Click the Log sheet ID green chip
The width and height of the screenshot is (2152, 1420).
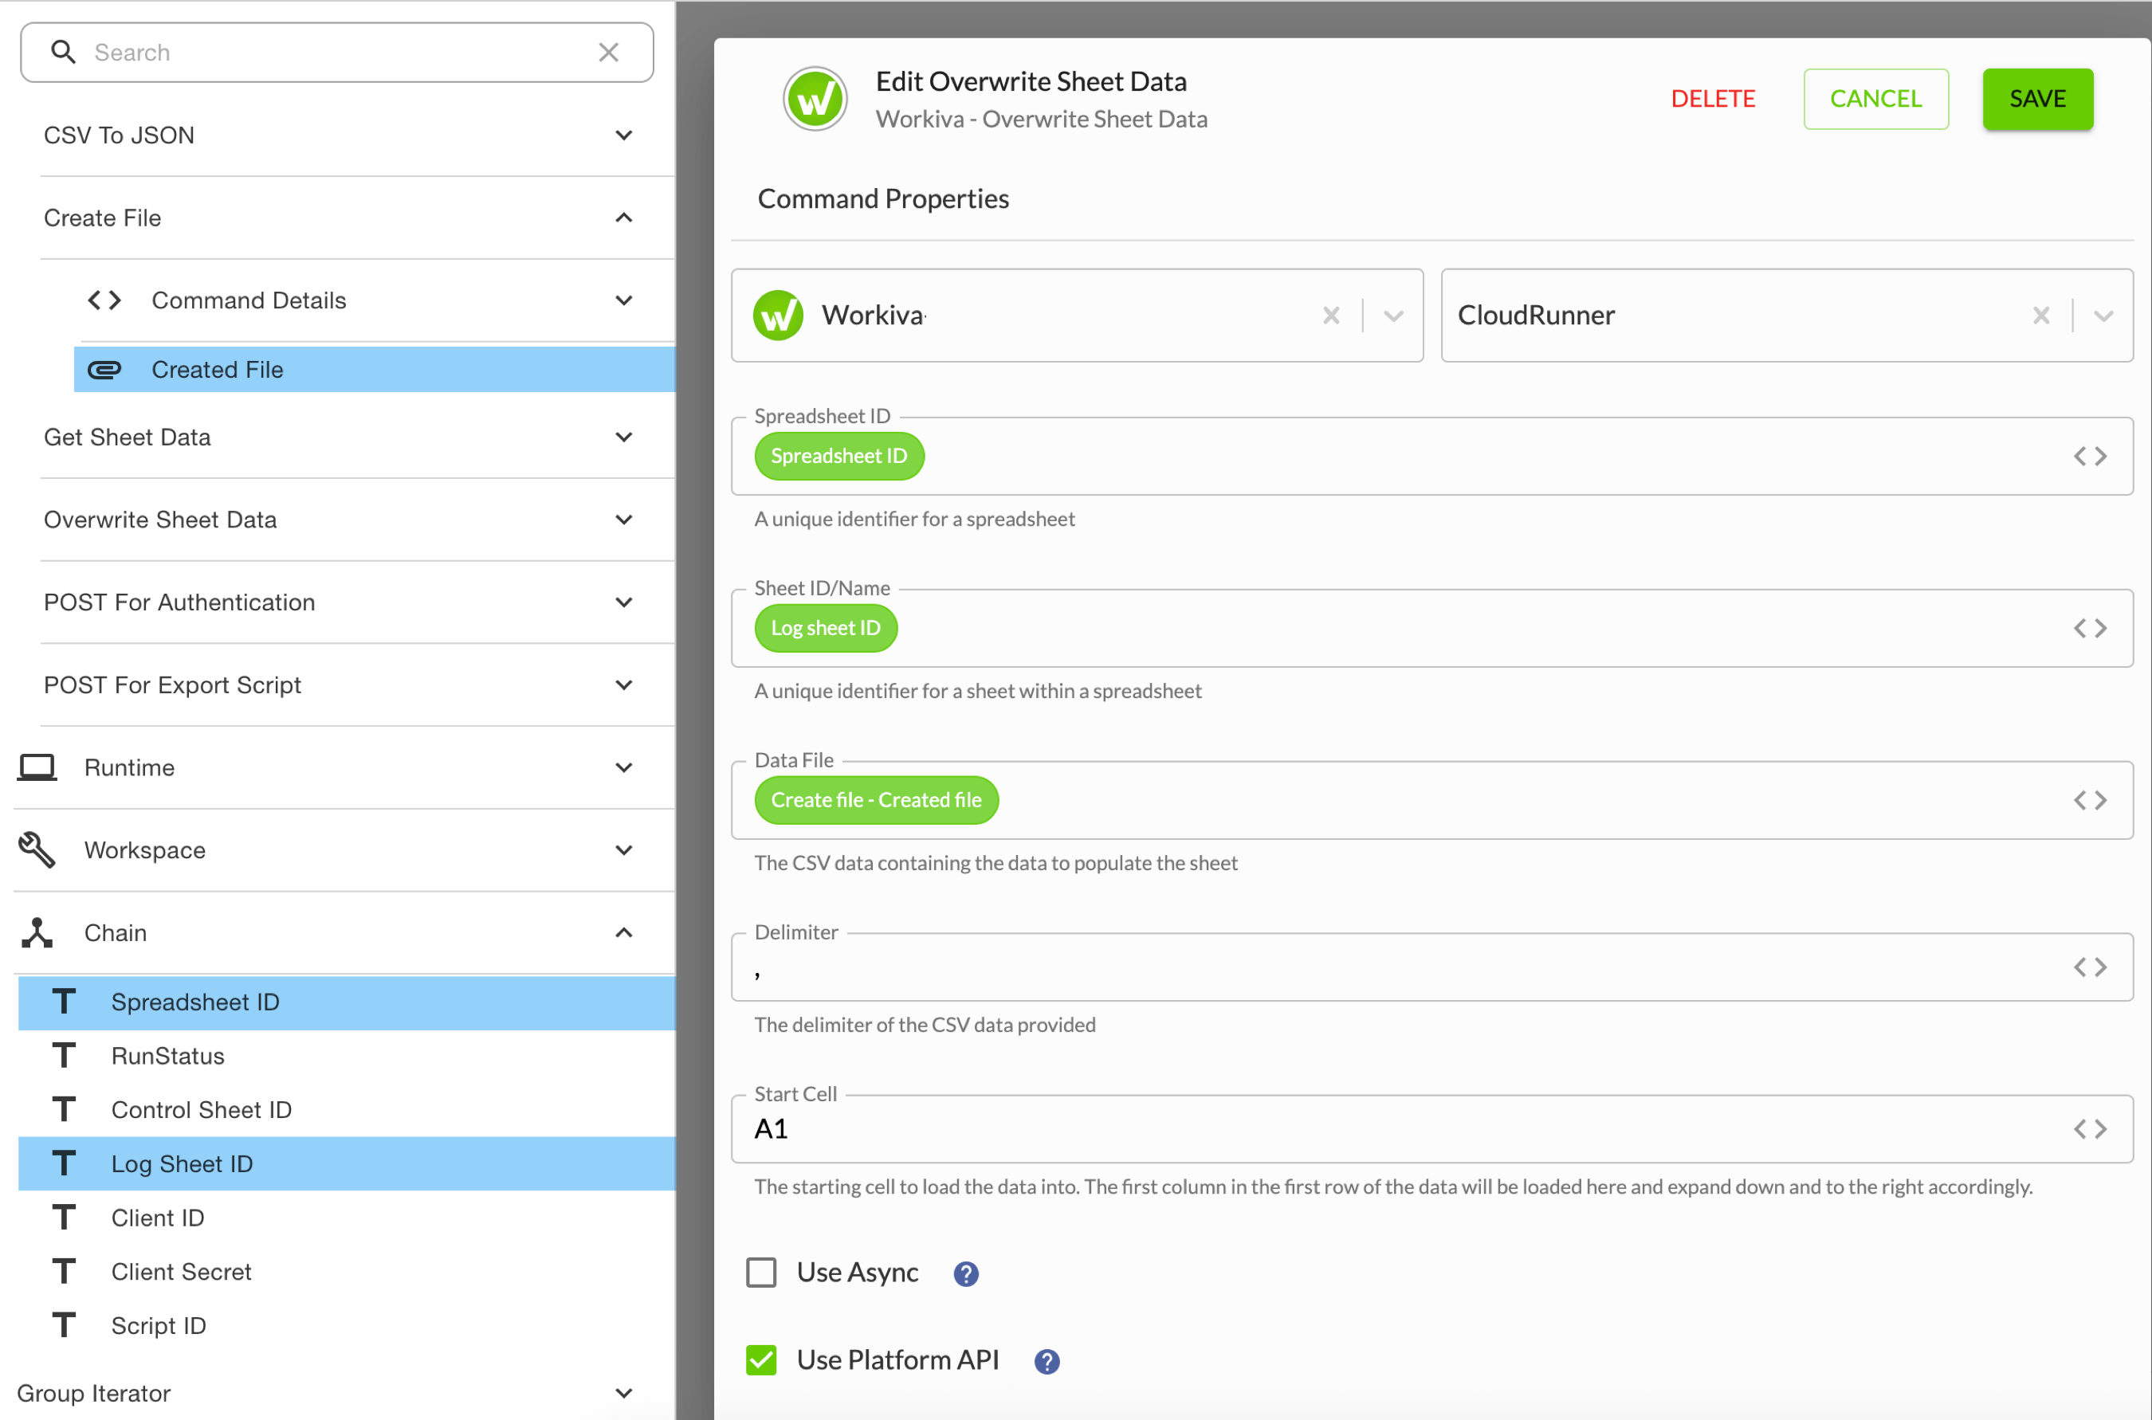825,628
